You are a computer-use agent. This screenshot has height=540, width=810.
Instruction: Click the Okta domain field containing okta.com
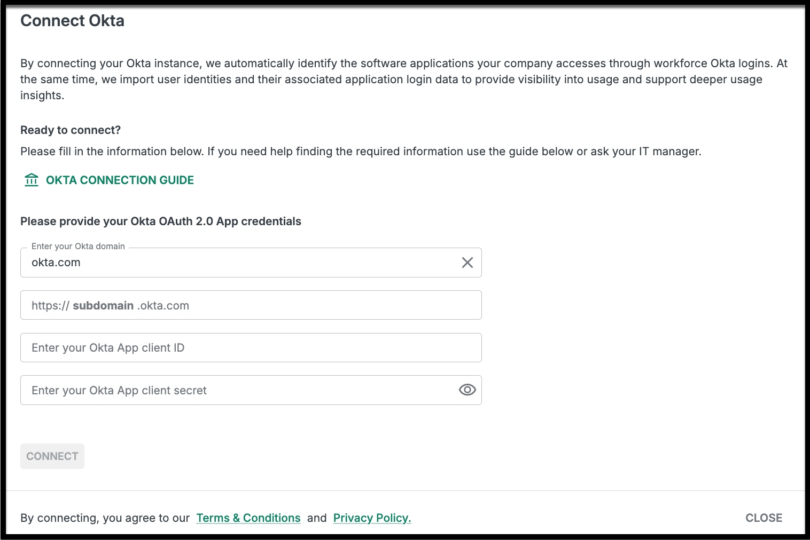240,263
